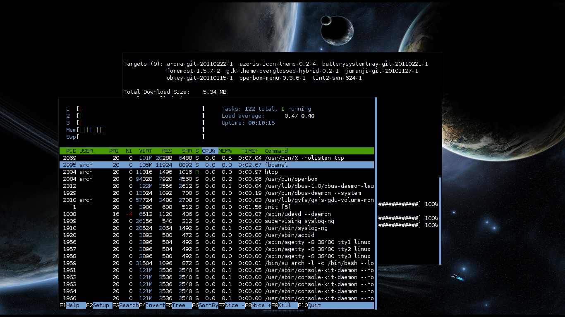The width and height of the screenshot is (565, 317).
Task: Select the agetty tty3 linux process
Action: (x=217, y=256)
